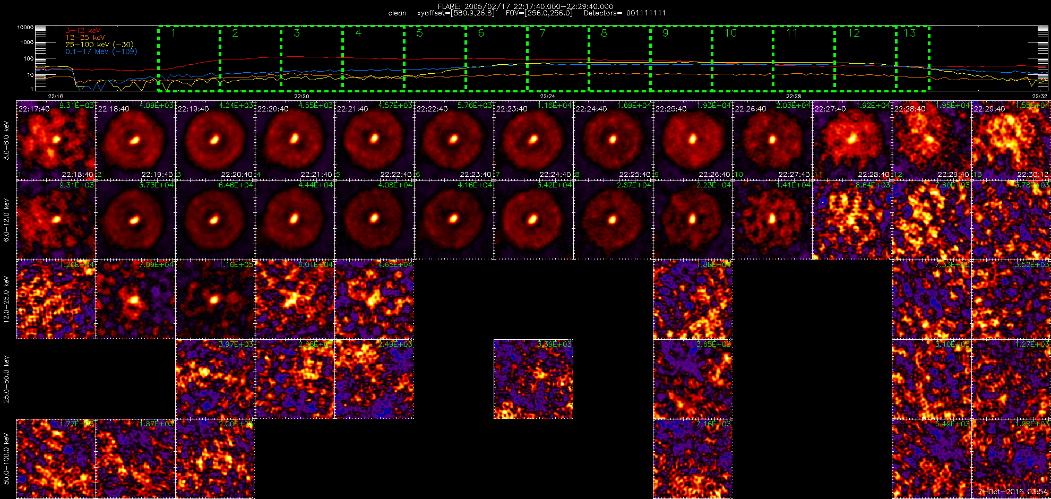Choose interval 10 label in the lightcurve plot
Screen dimensions: 1051x499
pyautogui.click(x=731, y=33)
